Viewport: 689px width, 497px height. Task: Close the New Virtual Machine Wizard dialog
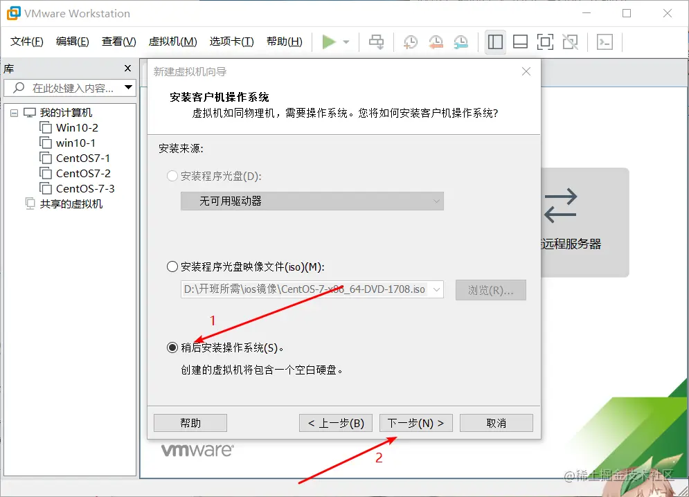pos(526,71)
